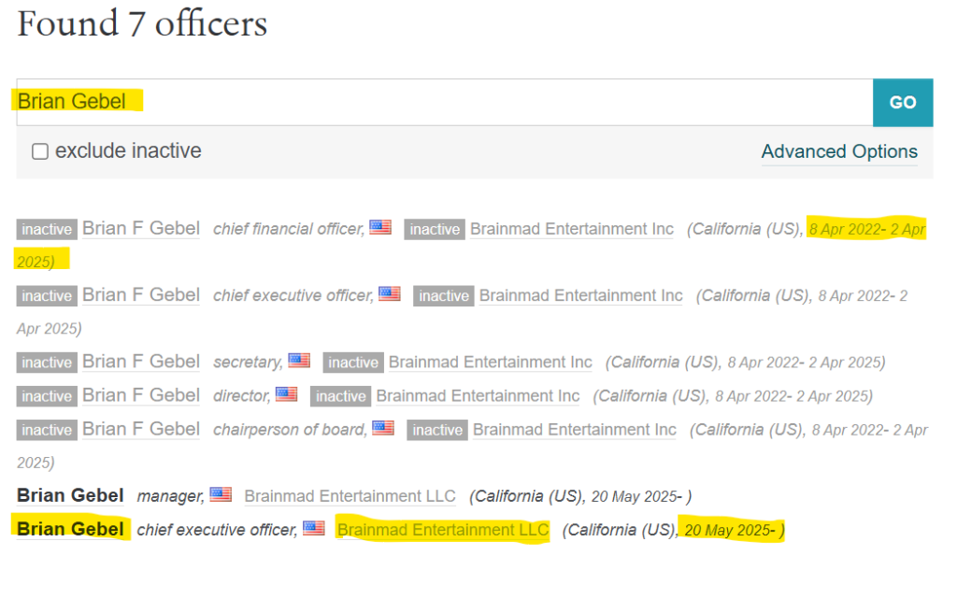Image resolution: width=957 pixels, height=613 pixels.
Task: Toggle the exclude inactive checkbox
Action: (x=40, y=151)
